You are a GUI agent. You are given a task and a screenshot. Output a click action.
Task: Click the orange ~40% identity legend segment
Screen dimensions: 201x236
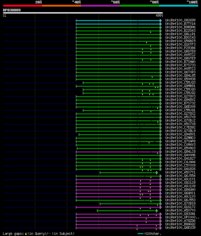pos(62,6)
